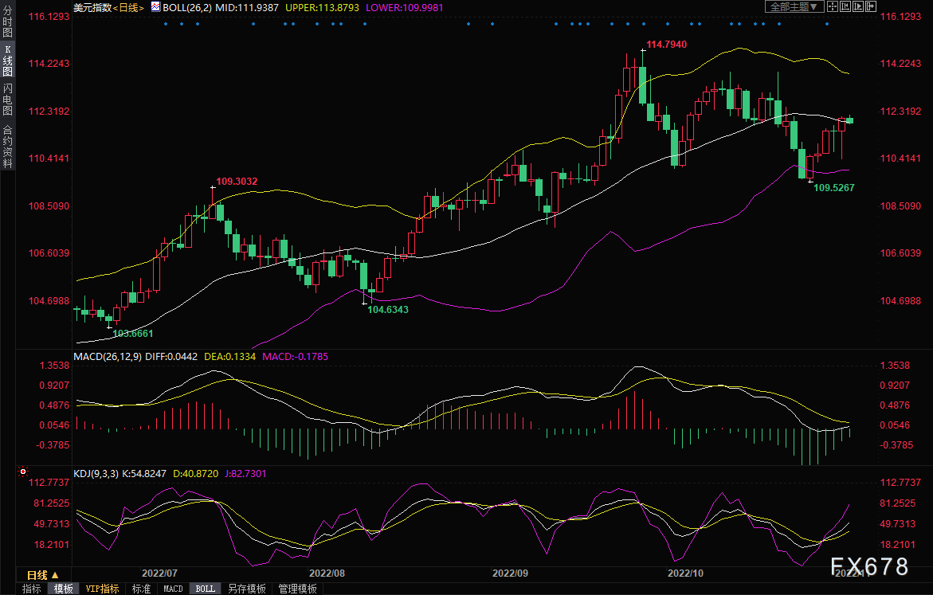Select the K线图 sidebar tab
This screenshot has width=933, height=595.
click(x=7, y=61)
